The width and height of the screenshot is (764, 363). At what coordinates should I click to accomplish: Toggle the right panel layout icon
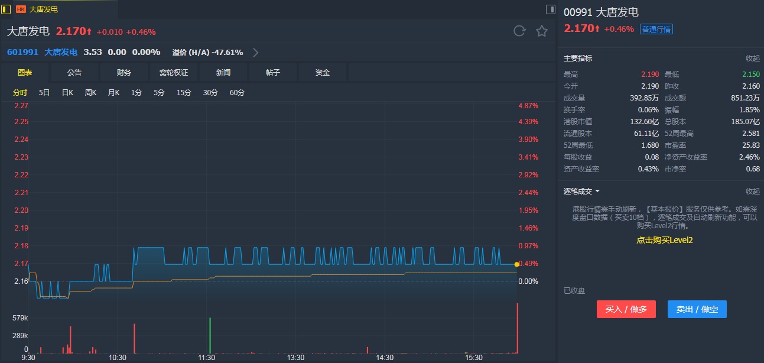pyautogui.click(x=550, y=9)
